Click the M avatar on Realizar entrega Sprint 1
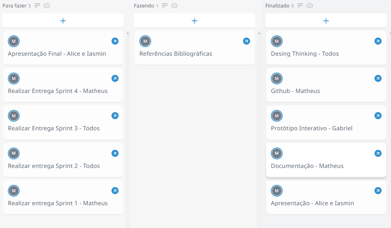 pyautogui.click(x=14, y=191)
